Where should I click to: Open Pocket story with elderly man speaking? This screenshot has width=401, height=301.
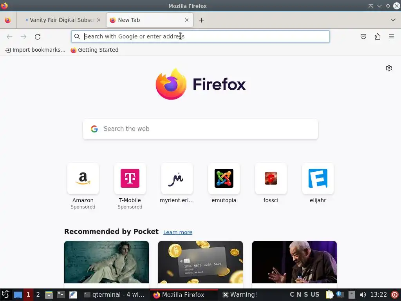tap(294, 262)
